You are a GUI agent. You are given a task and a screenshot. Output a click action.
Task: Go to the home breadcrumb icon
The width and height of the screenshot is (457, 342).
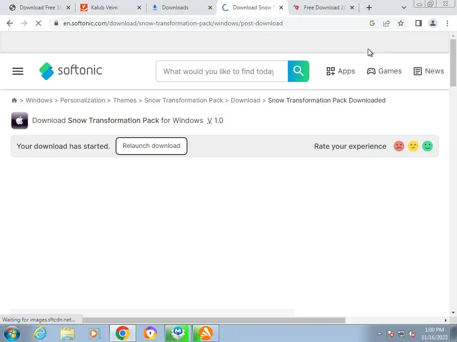(x=14, y=100)
